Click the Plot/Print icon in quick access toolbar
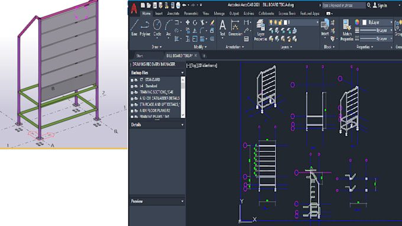The image size is (402, 226). pyautogui.click(x=178, y=5)
